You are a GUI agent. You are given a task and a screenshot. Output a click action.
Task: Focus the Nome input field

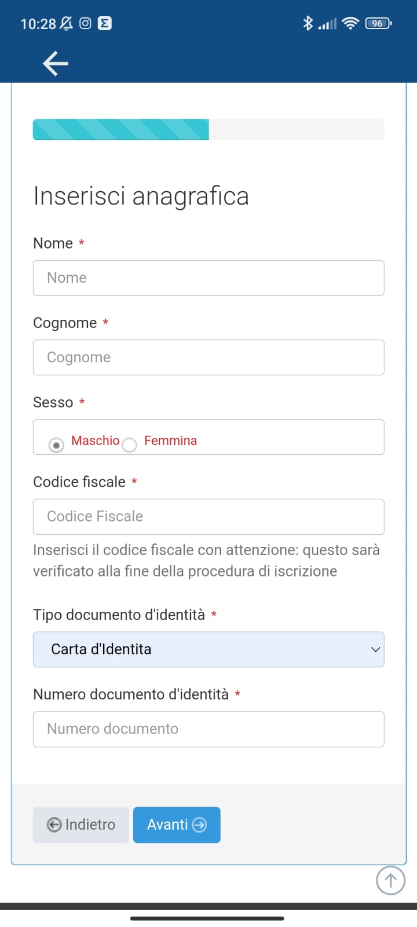click(209, 278)
